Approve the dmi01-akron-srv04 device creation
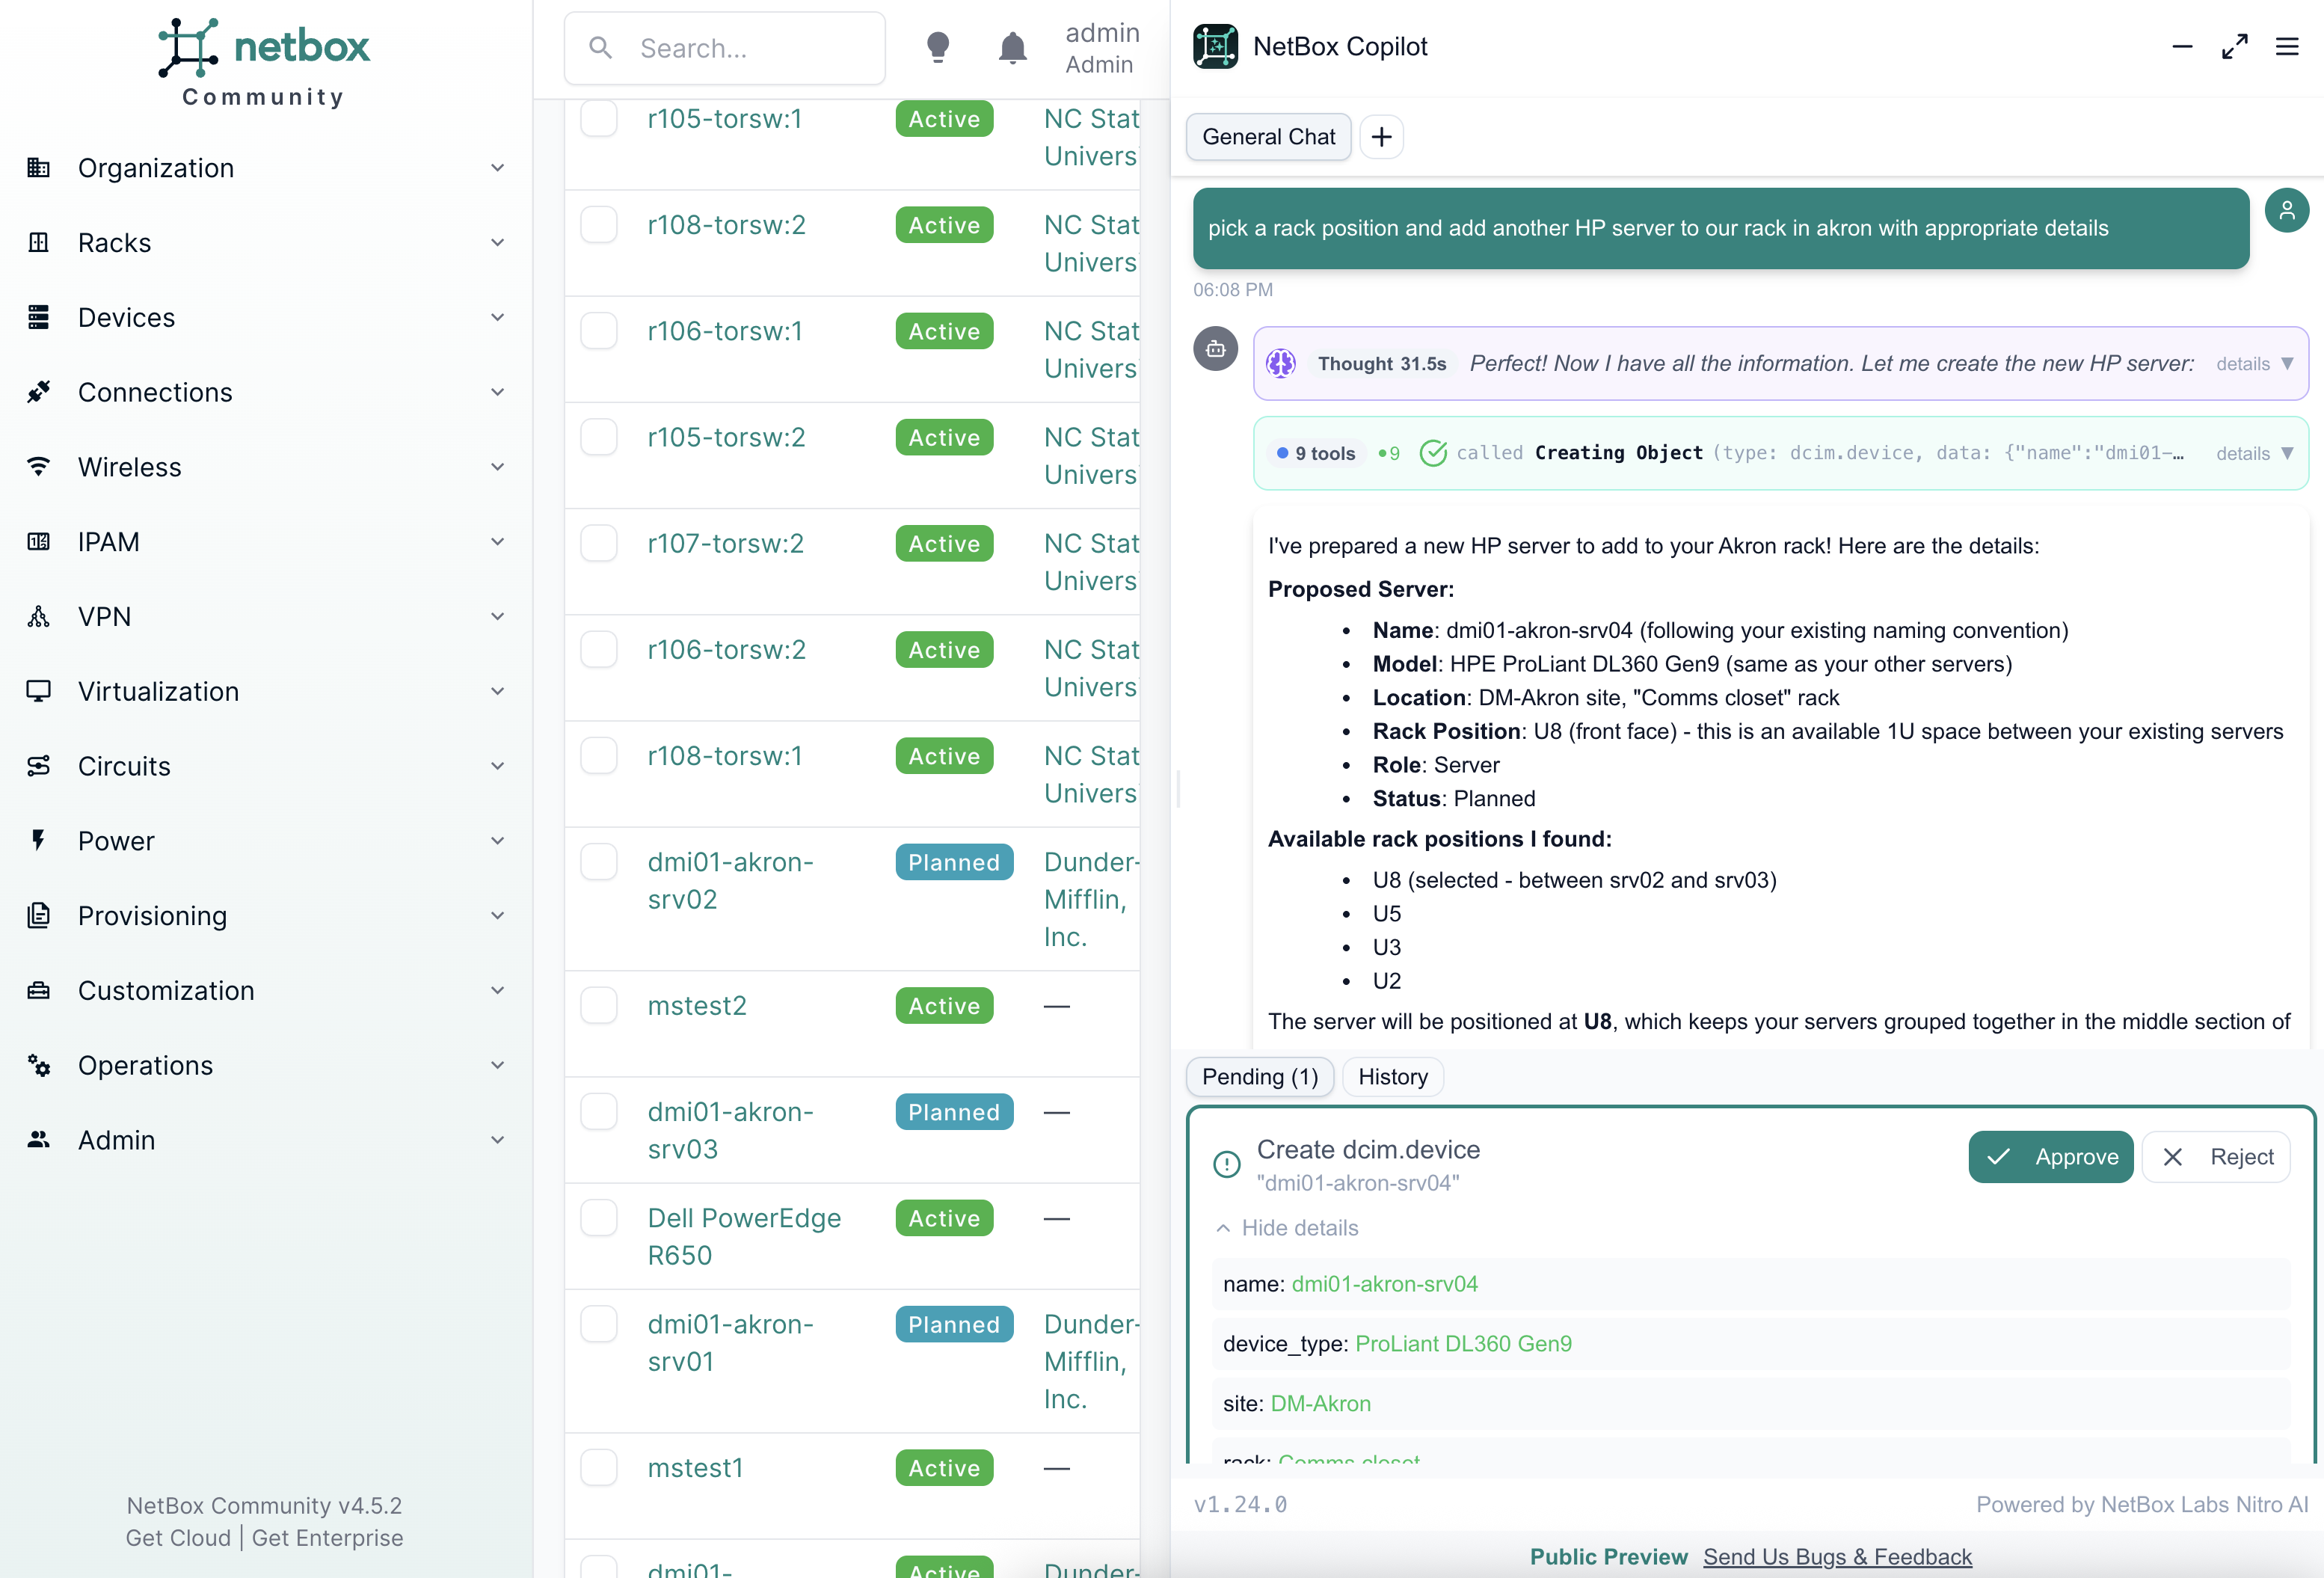2324x1578 pixels. [x=2050, y=1157]
